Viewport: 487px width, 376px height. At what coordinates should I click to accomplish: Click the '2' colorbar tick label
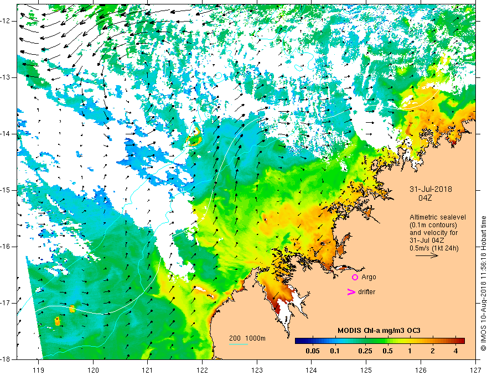click(433, 351)
